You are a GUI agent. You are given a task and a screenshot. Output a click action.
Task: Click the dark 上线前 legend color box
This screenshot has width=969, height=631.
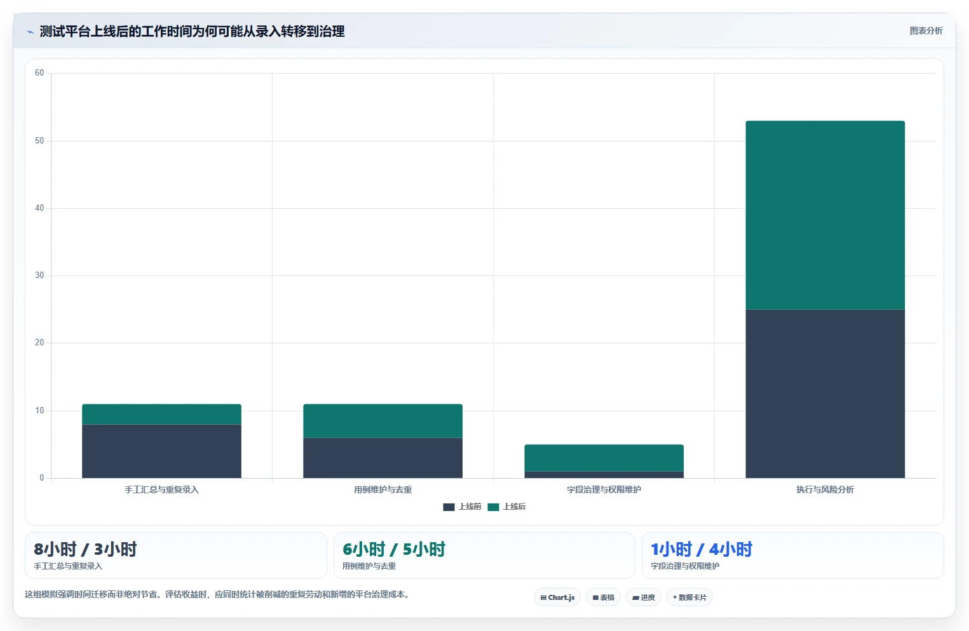(449, 507)
